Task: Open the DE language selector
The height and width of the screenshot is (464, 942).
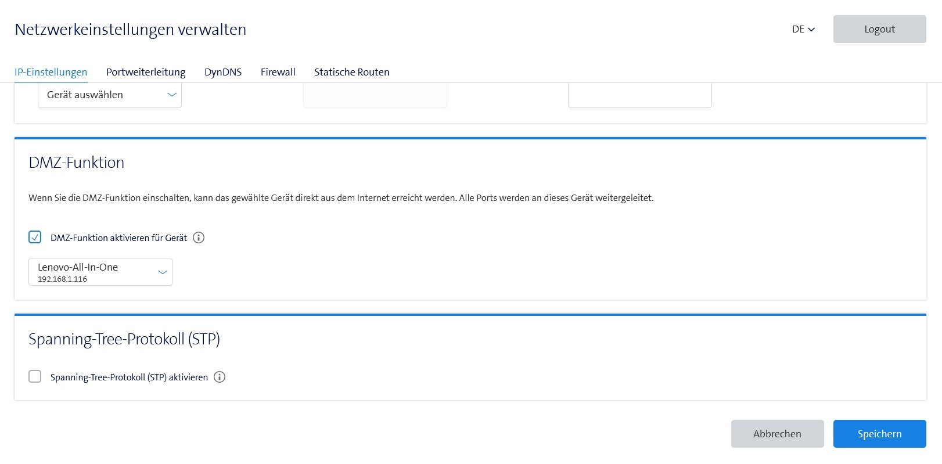Action: coord(803,29)
